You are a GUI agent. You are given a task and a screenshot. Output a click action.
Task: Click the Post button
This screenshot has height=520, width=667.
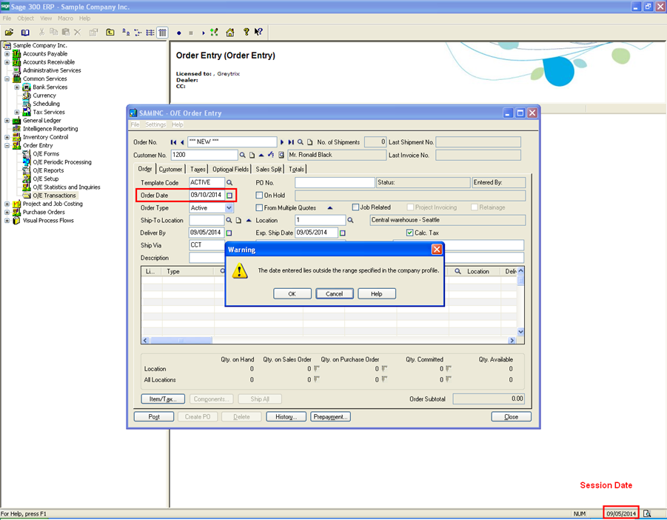154,416
